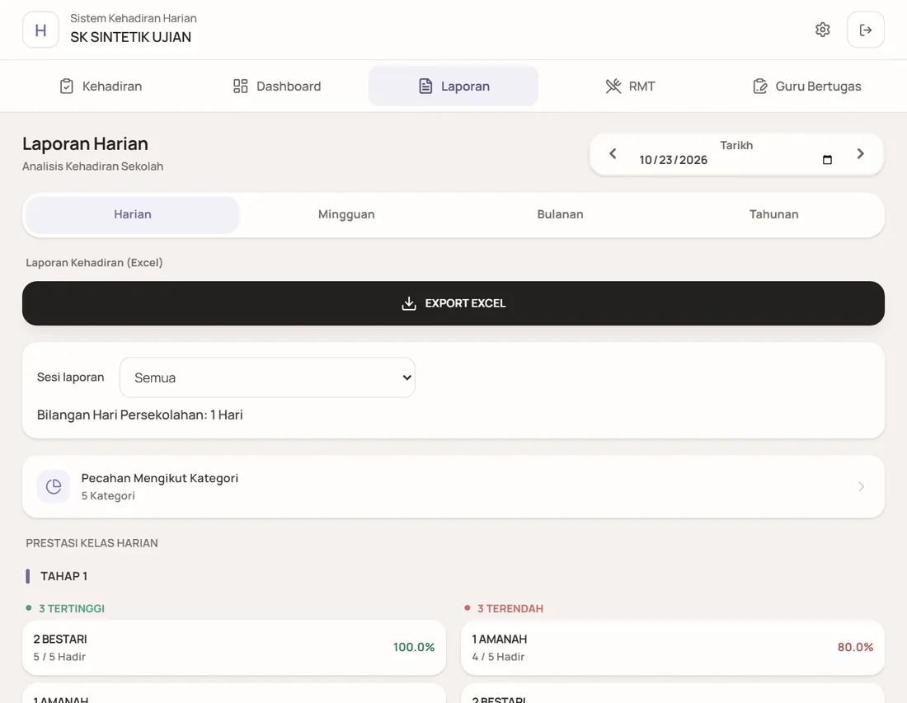Screen dimensions: 907x703
Task: Click the Laporan Harian heading
Action: 86,143
